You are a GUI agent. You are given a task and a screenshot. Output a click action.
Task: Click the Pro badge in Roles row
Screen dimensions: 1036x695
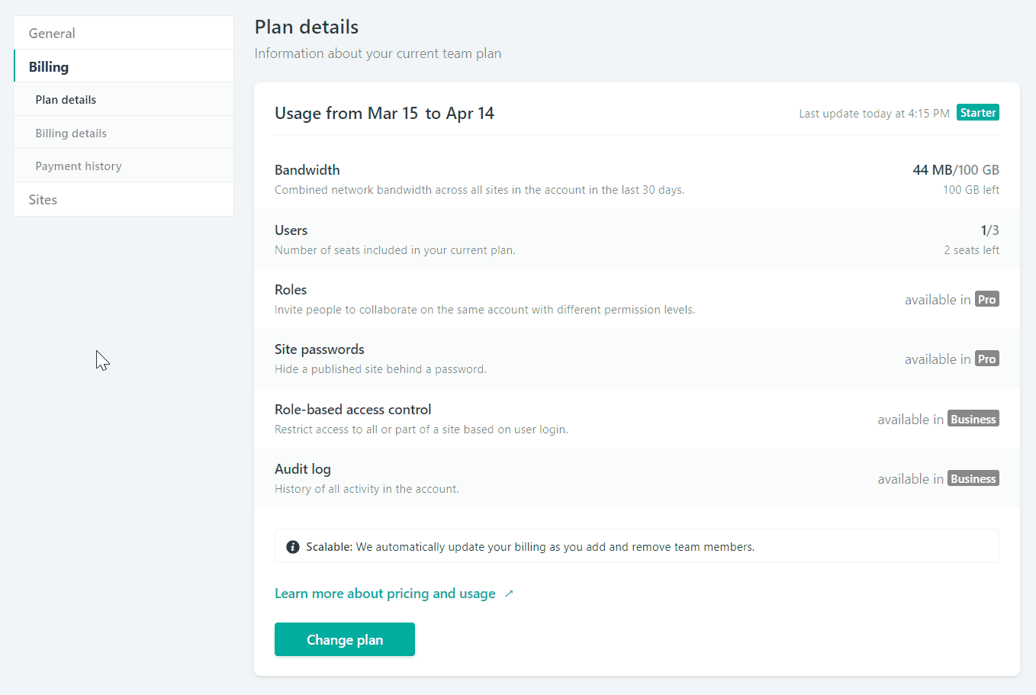point(986,300)
